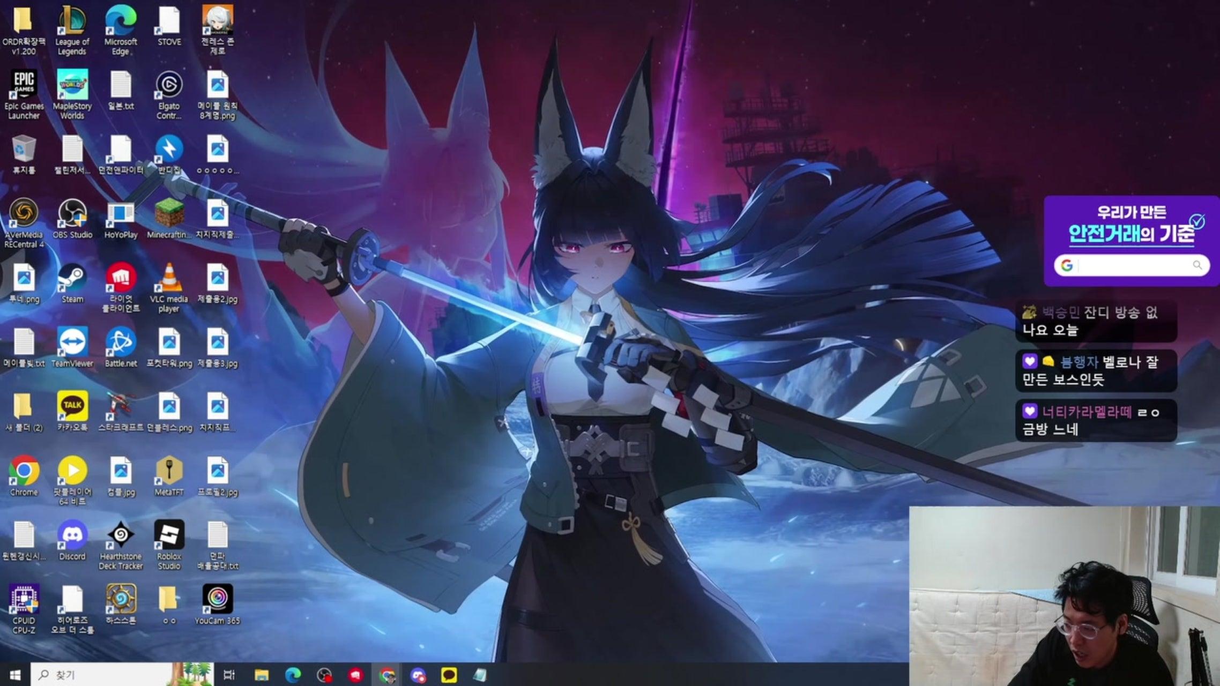Image resolution: width=1220 pixels, height=686 pixels.
Task: Click the webcam overlay thumbnail
Action: [x=1065, y=596]
